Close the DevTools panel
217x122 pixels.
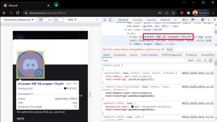[x=215, y=20]
